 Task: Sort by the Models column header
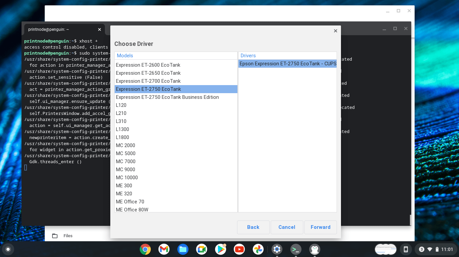pos(176,56)
